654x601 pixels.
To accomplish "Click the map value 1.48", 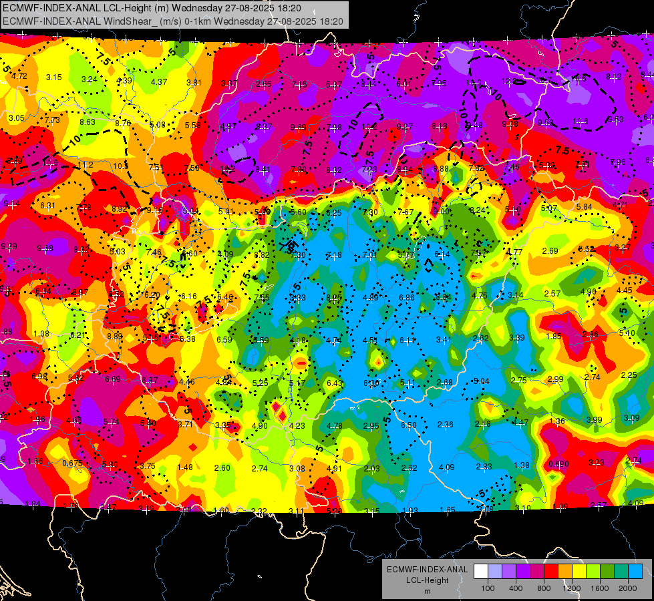I will click(185, 467).
